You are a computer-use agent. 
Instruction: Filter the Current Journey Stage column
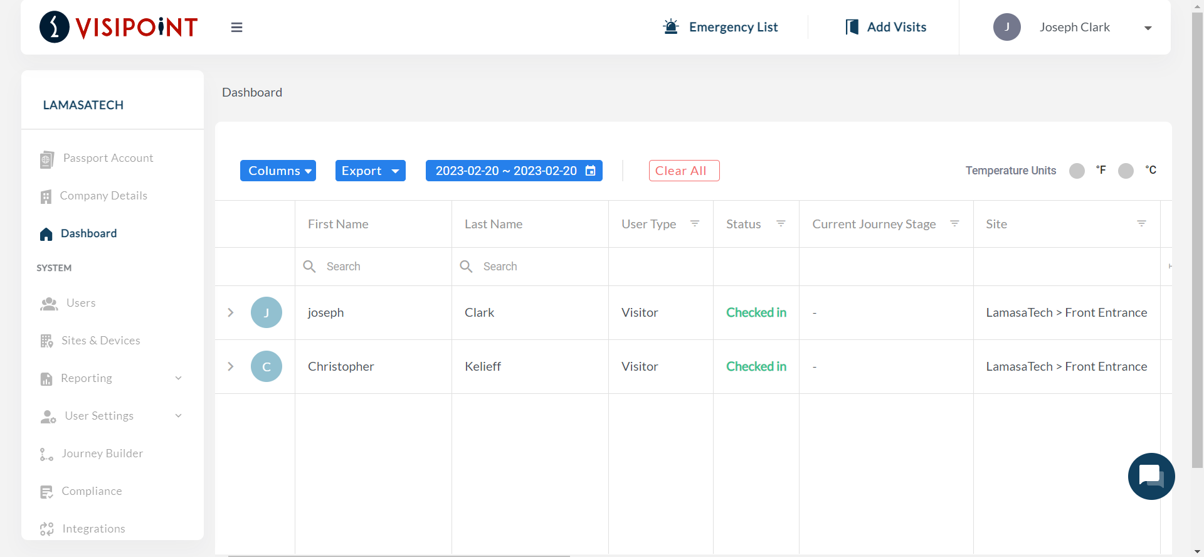954,224
